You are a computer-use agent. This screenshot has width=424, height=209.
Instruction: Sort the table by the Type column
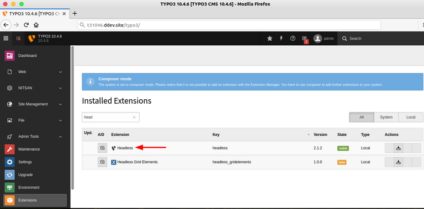pyautogui.click(x=365, y=135)
